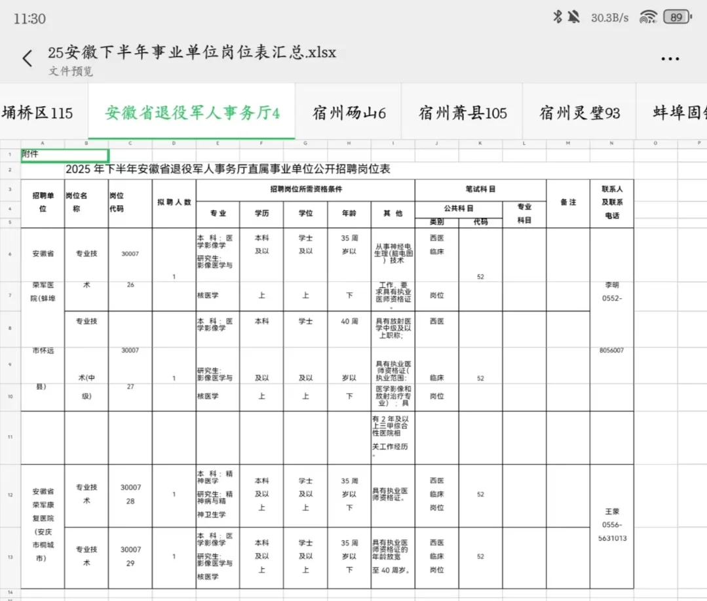Click the 招聘岗位所需资格条件 header
The image size is (707, 601).
tap(306, 189)
